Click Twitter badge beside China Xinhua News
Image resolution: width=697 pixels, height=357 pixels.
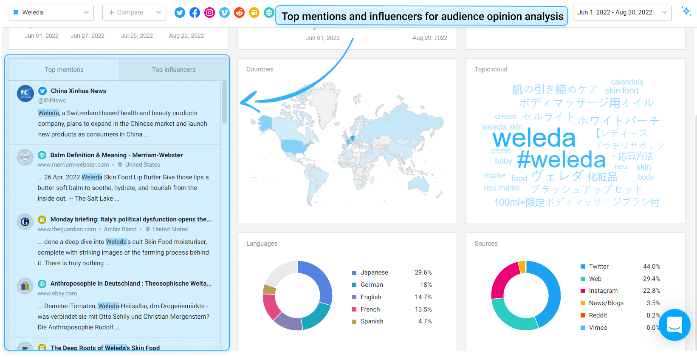tap(42, 91)
